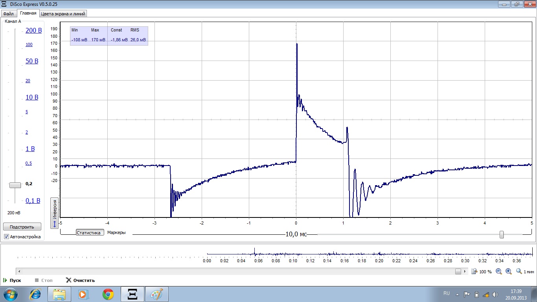The height and width of the screenshot is (302, 537).
Task: Open Internet Explorer from taskbar
Action: pyautogui.click(x=36, y=294)
